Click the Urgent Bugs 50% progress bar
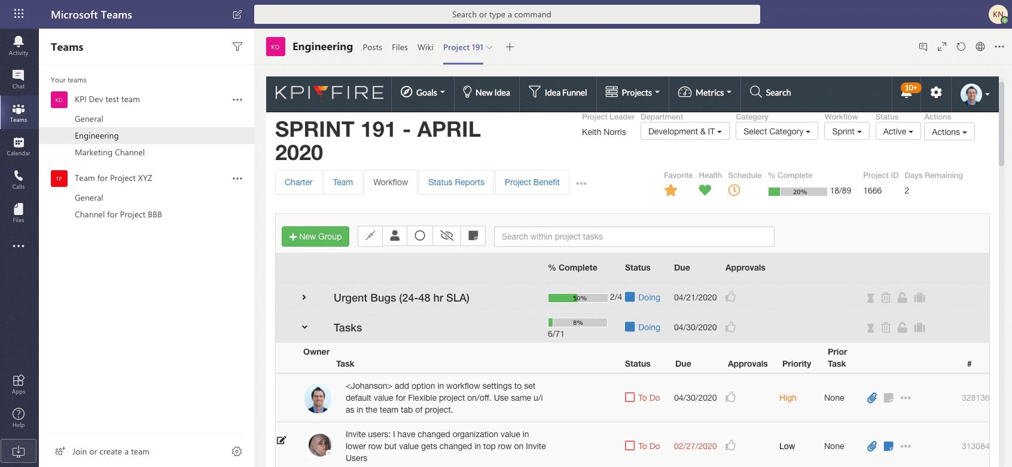 click(x=578, y=298)
